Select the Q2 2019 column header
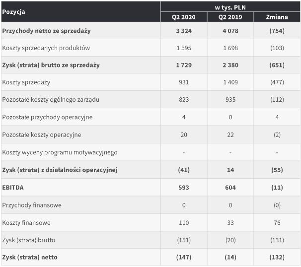The image size is (301, 267). [230, 17]
